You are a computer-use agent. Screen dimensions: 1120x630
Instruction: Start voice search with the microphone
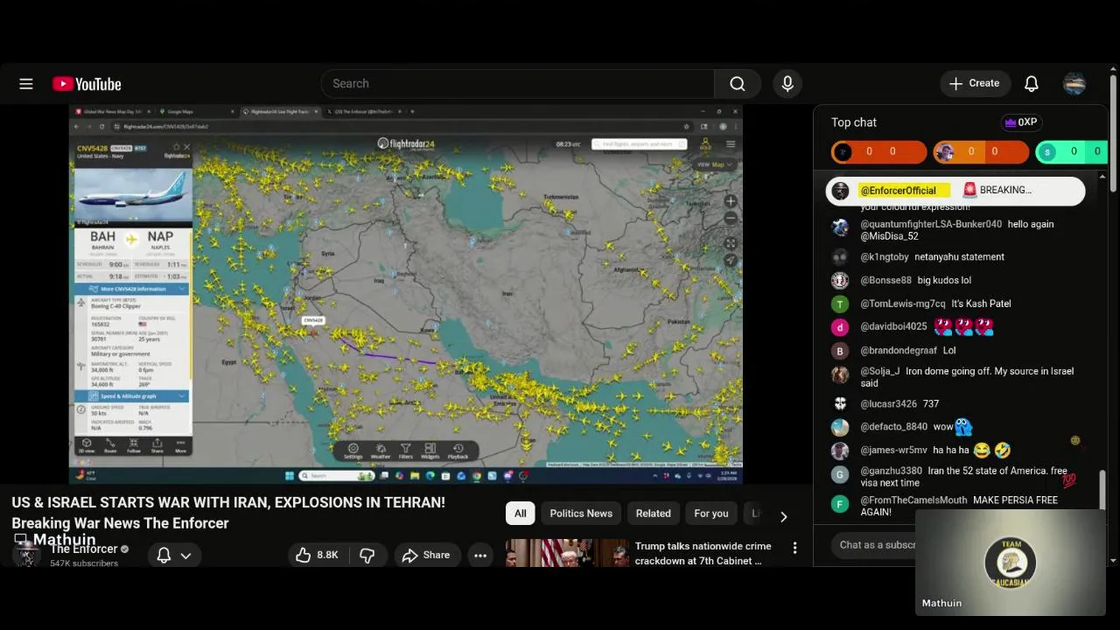tap(787, 84)
